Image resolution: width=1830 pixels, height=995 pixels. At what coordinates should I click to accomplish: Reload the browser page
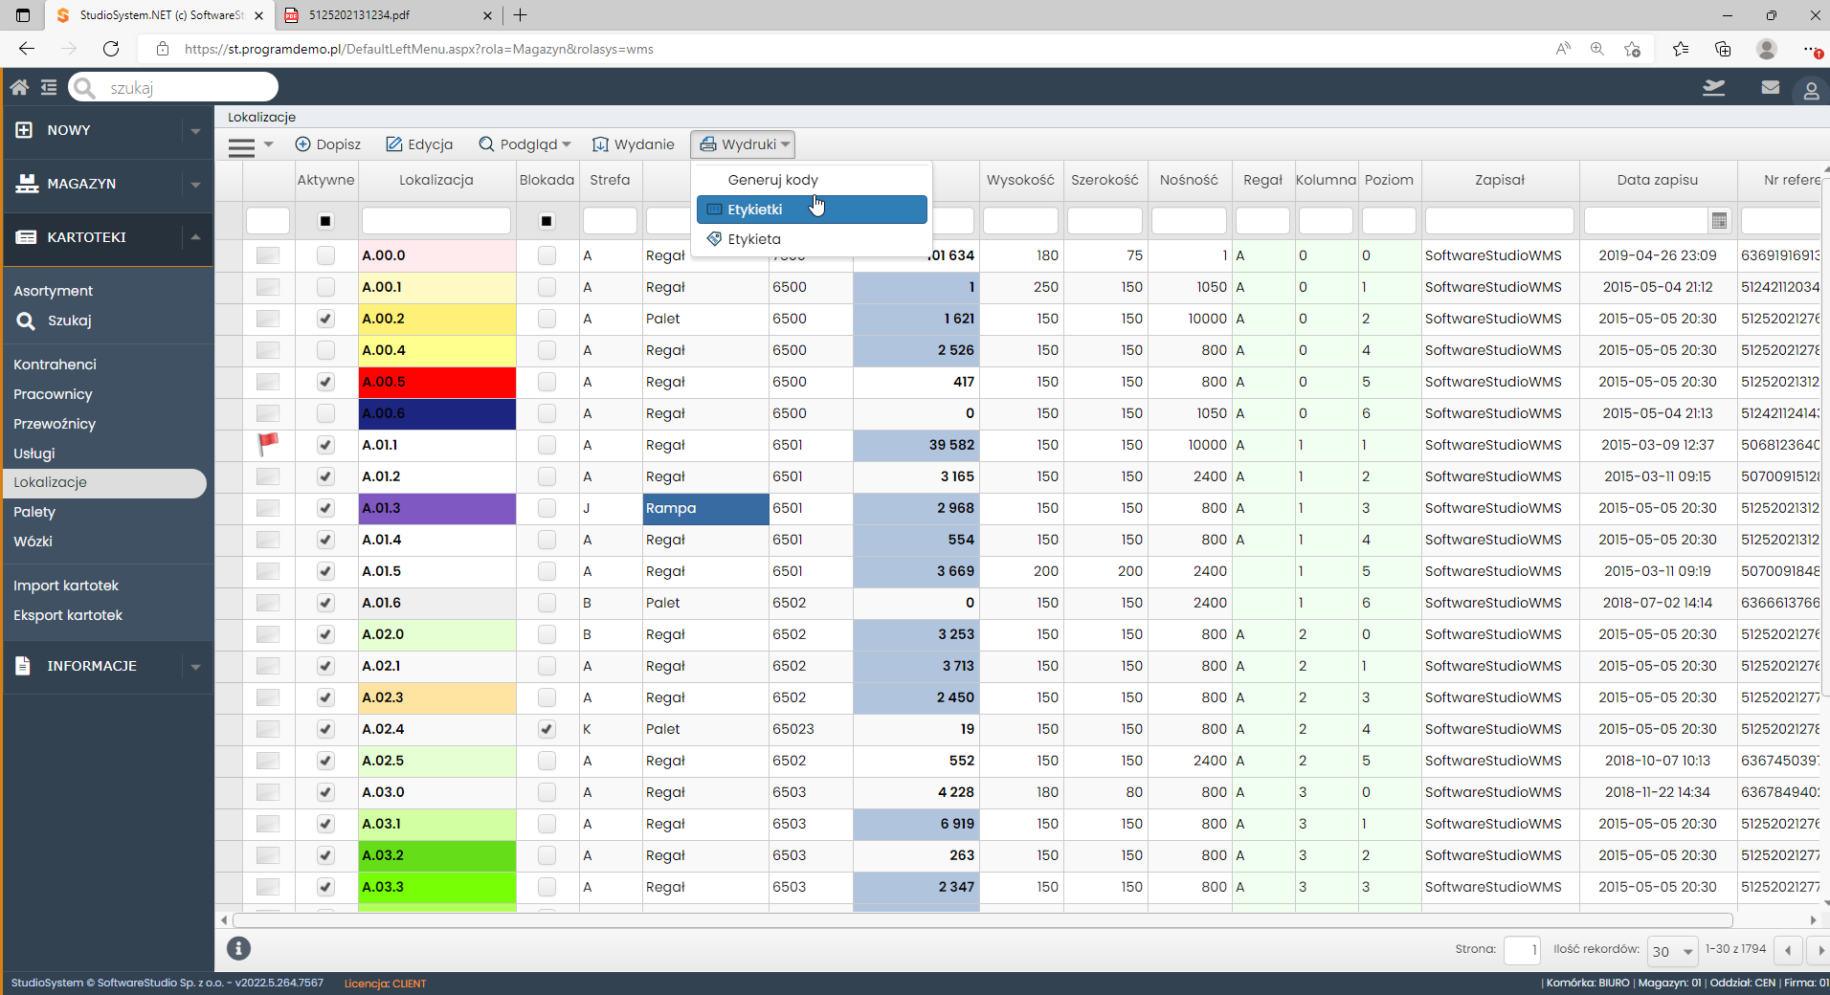tap(111, 49)
